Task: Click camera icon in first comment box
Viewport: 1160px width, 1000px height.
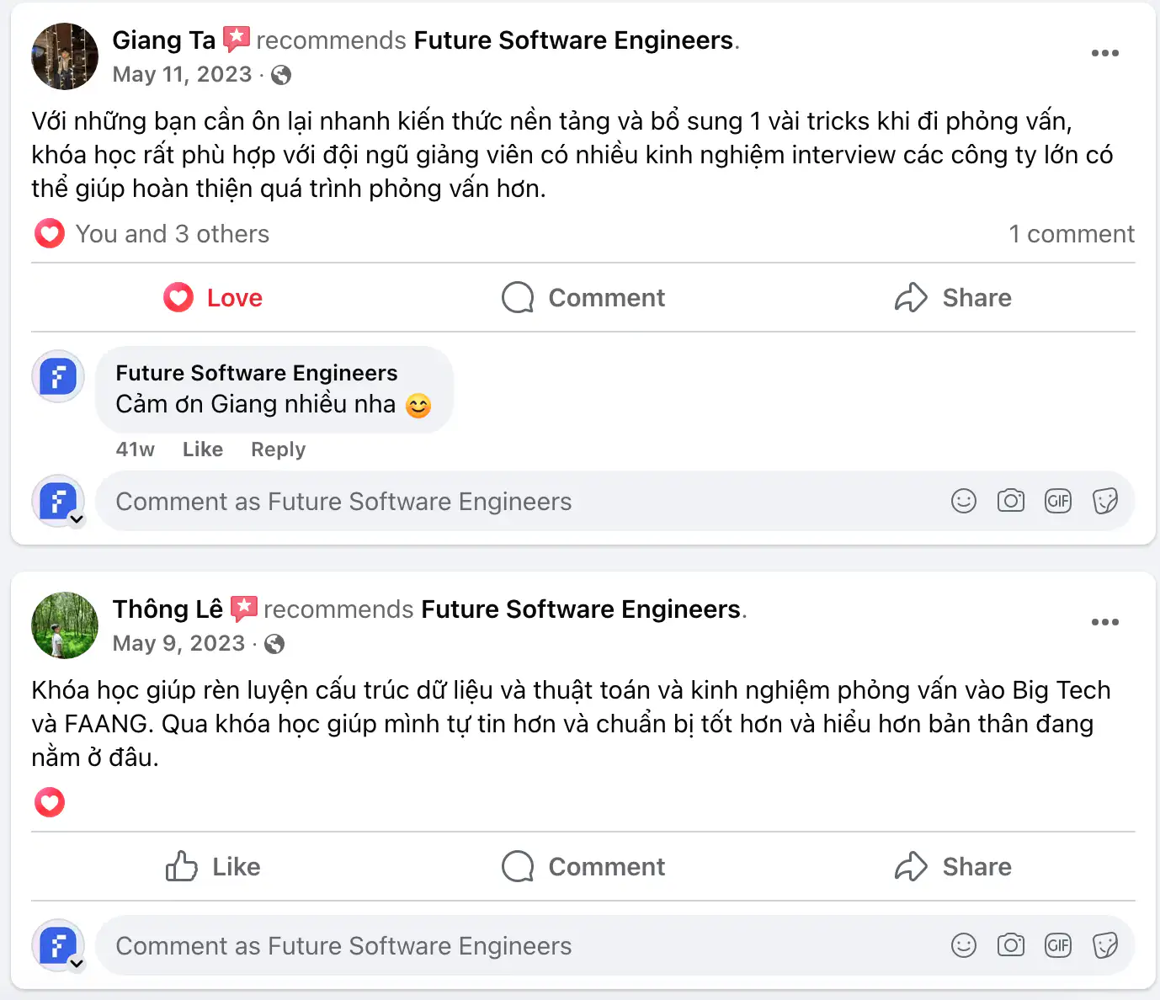Action: pos(1010,502)
